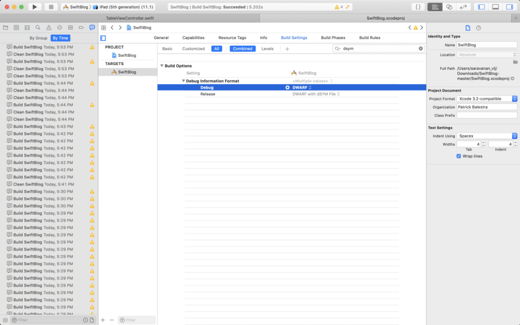This screenshot has height=325, width=520.
Task: Click the Organization field Patrick Balestra
Action: tap(487, 107)
